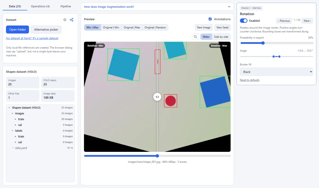The image size is (319, 188).
Task: Click the Image data 188 KB card
Action: 58,96
